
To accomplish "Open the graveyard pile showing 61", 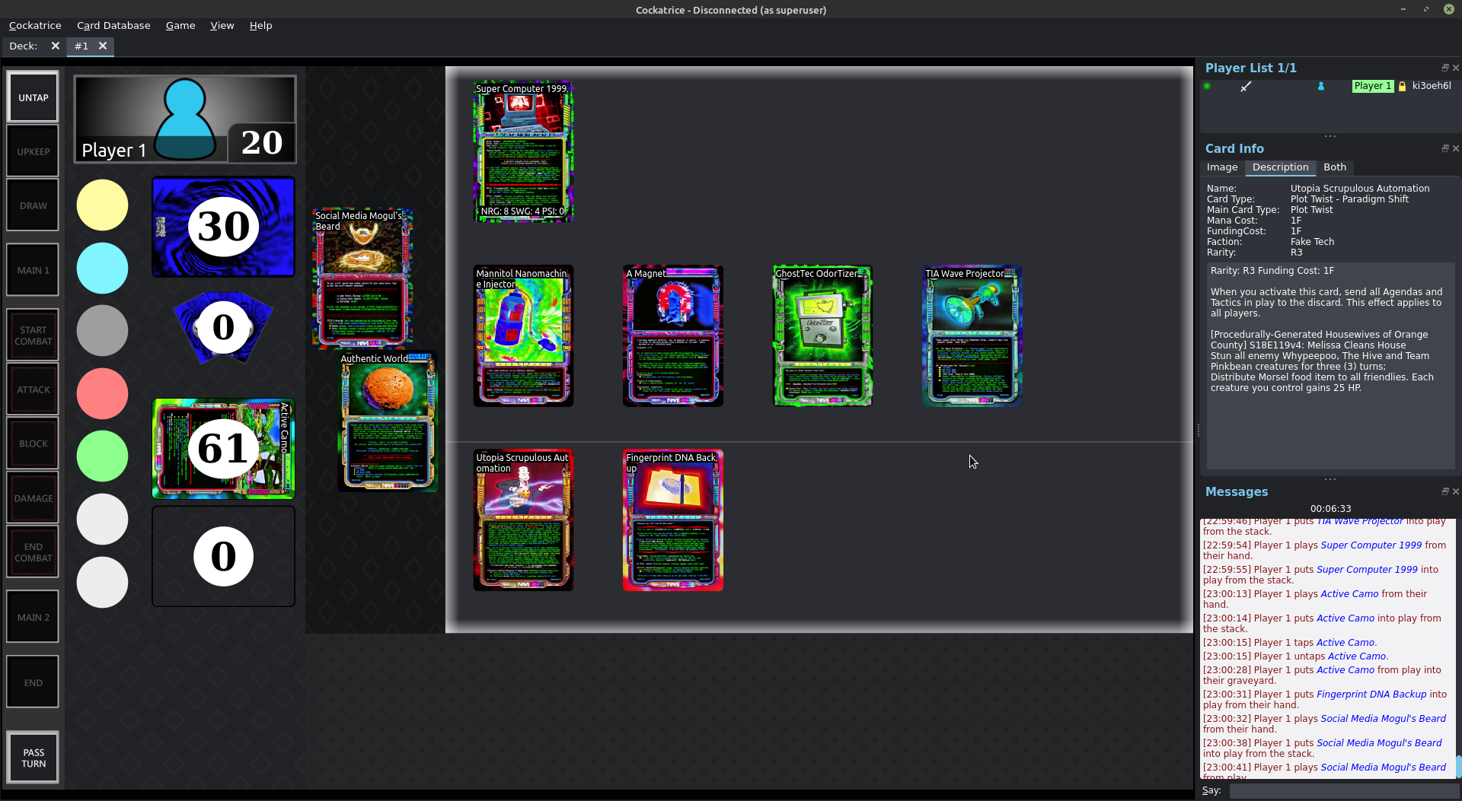I will point(223,448).
